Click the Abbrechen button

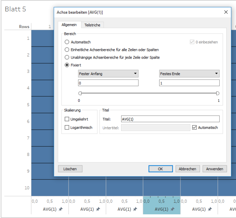coord(187,169)
